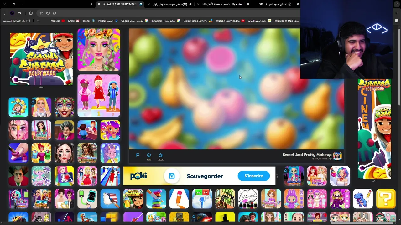Open Subway Surfers Hollywood large ad thumbnail

[x=41, y=59]
